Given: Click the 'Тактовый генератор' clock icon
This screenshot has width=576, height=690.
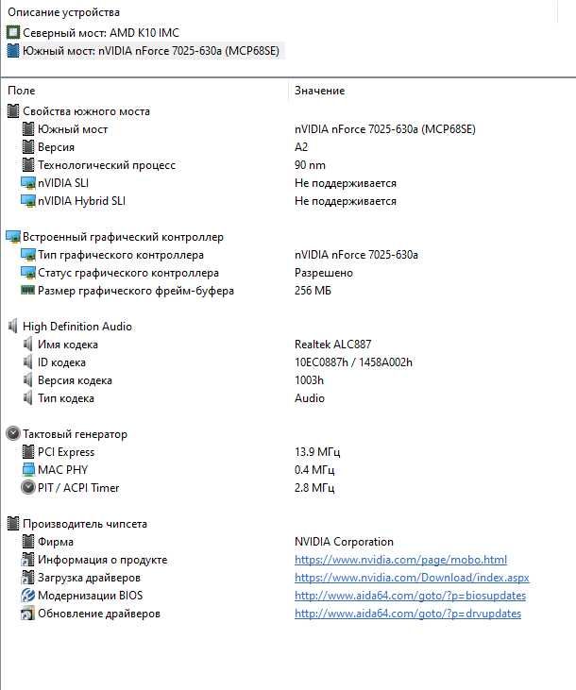Looking at the screenshot, I should pos(13,434).
